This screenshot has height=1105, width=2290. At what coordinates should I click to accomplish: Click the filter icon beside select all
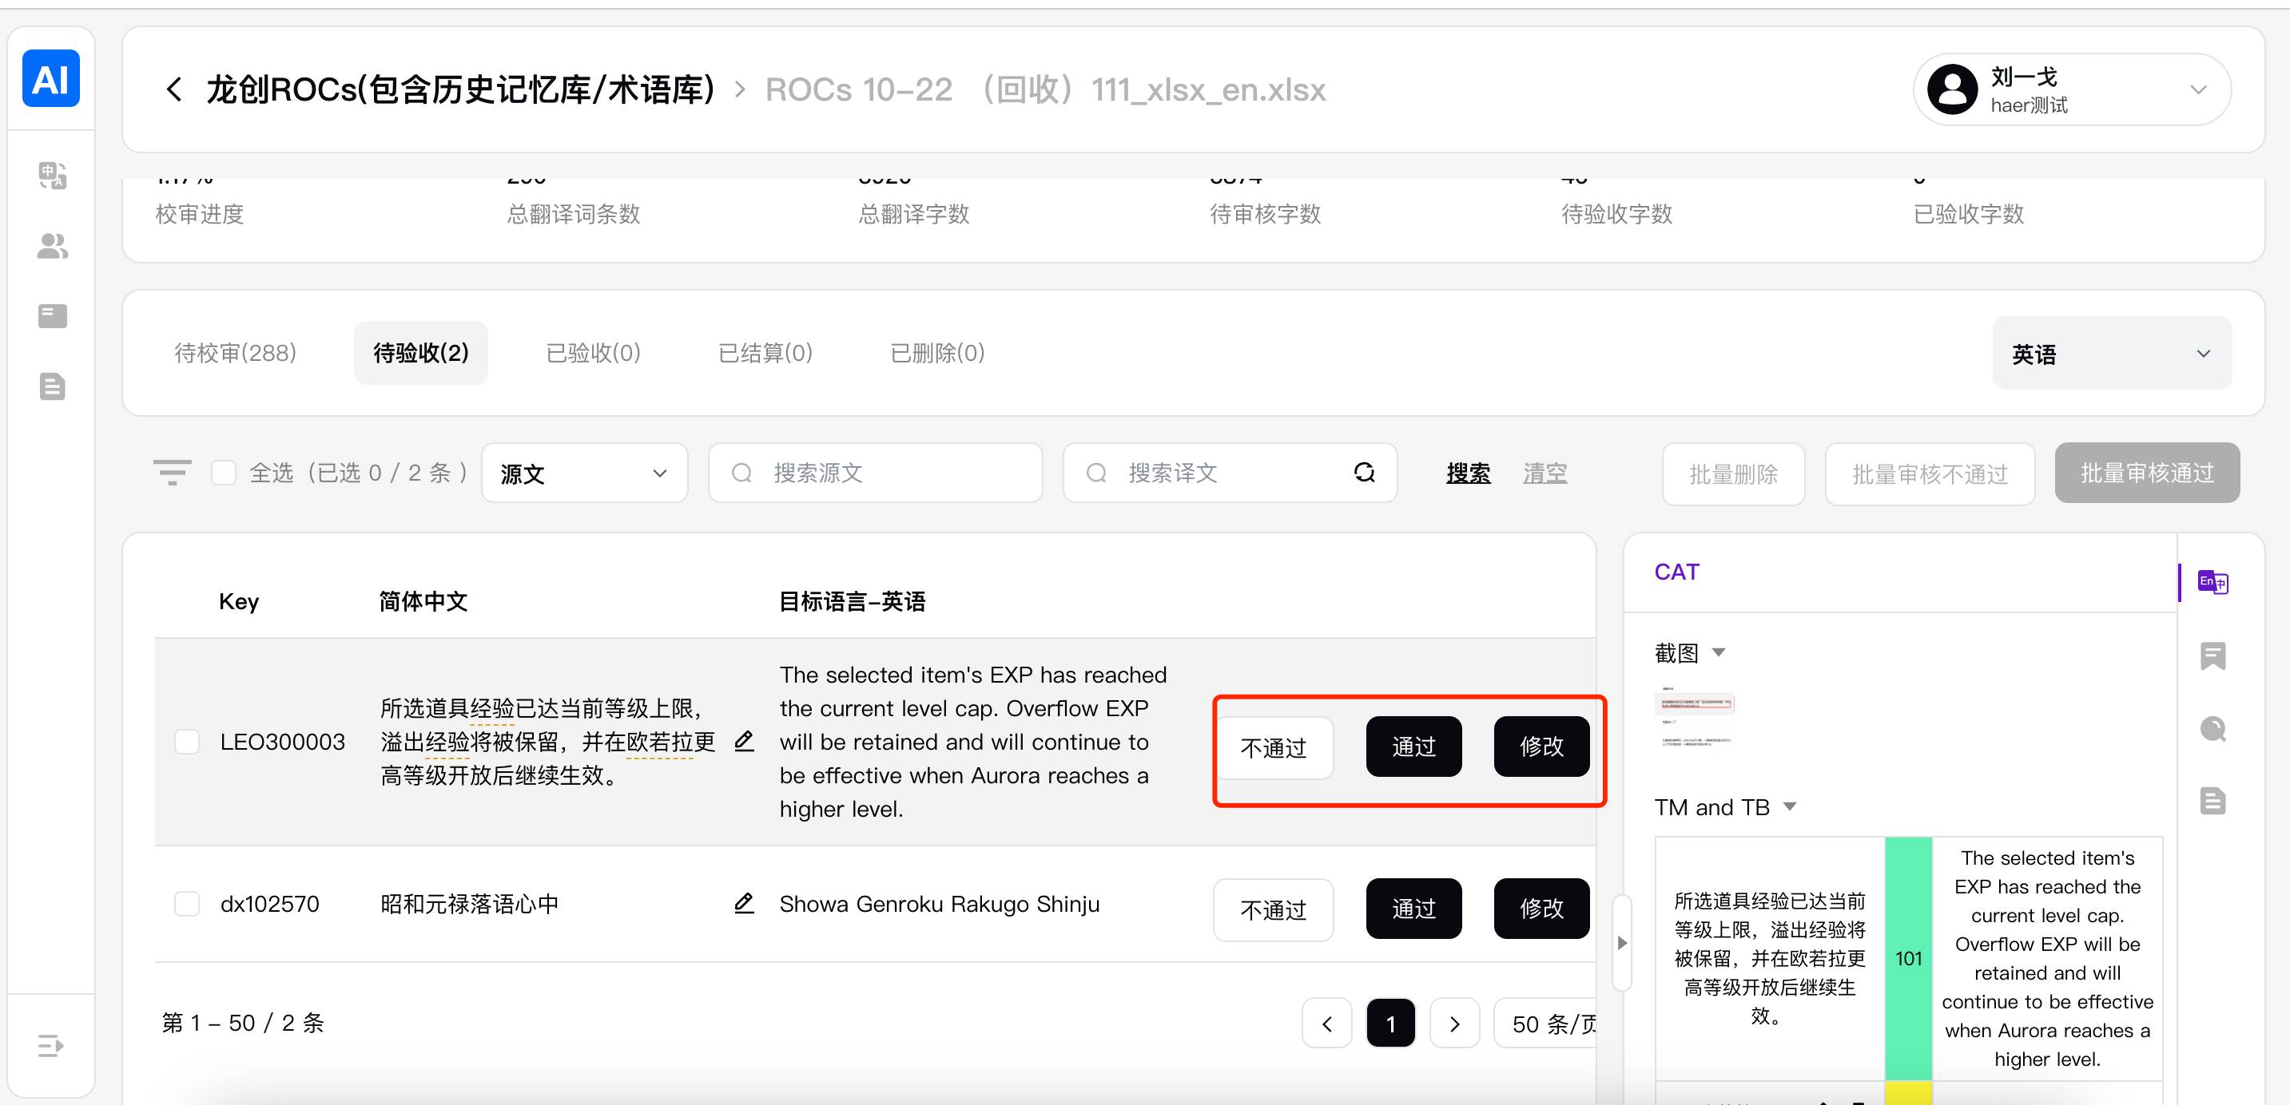pyautogui.click(x=173, y=472)
